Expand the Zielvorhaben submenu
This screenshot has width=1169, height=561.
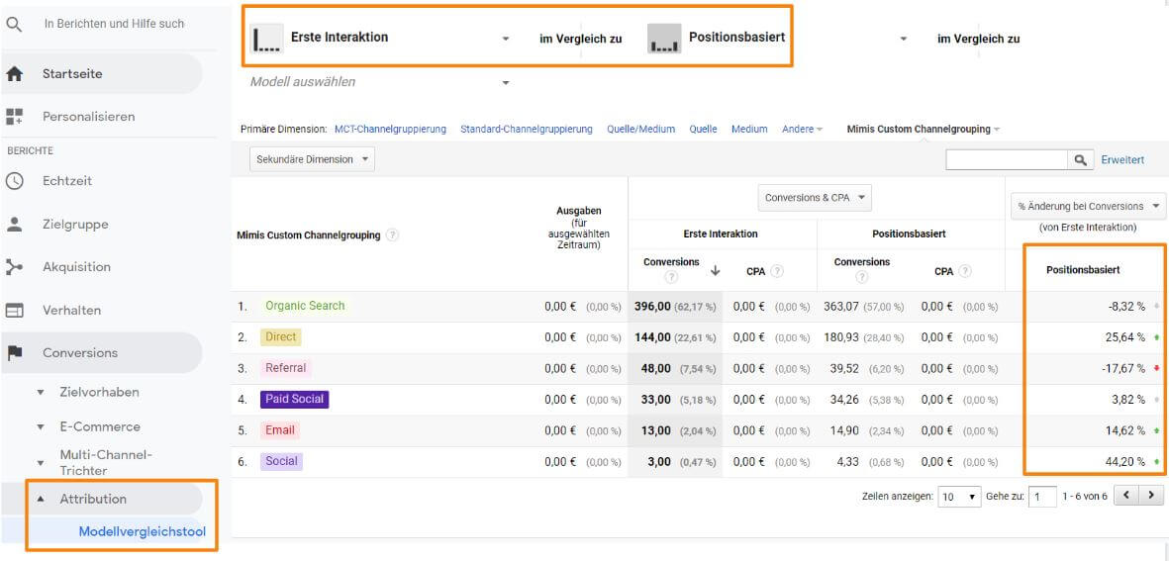coord(41,393)
